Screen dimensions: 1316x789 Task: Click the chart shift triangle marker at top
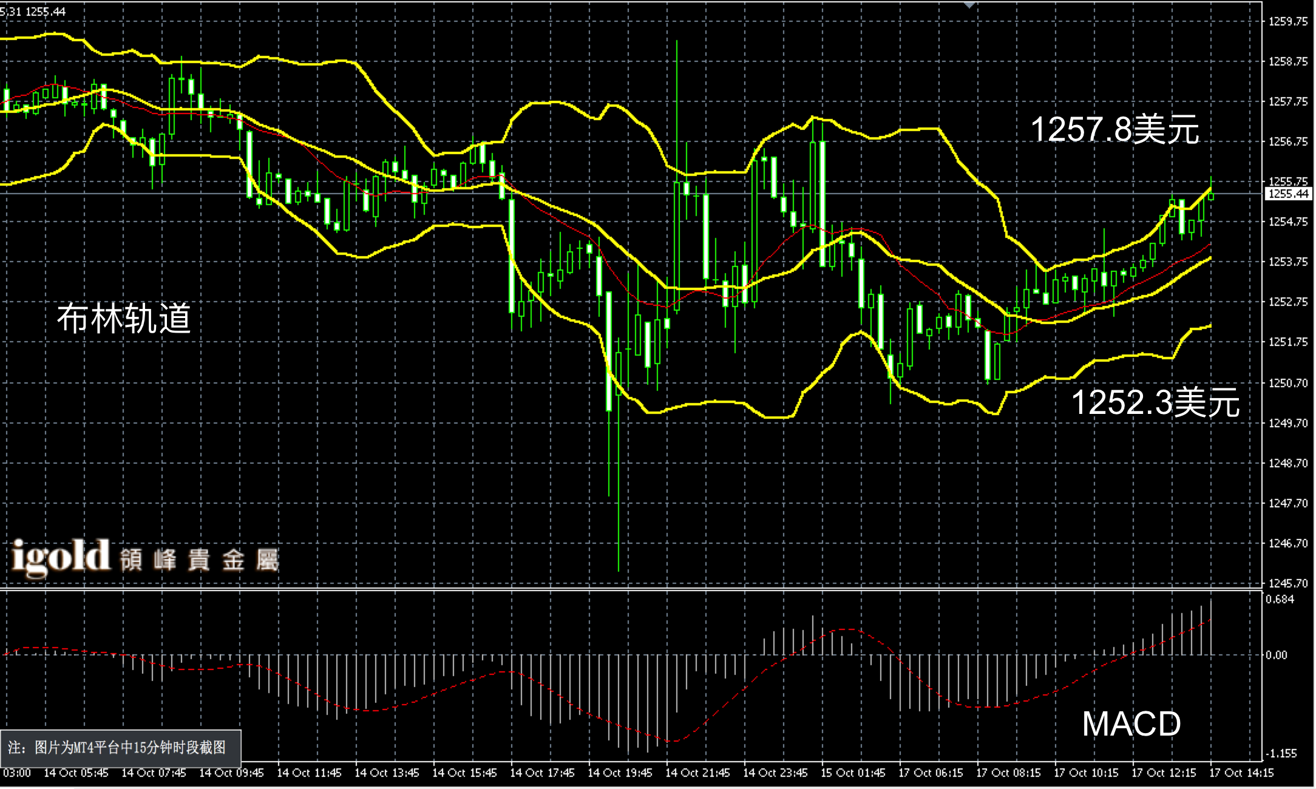pos(969,5)
